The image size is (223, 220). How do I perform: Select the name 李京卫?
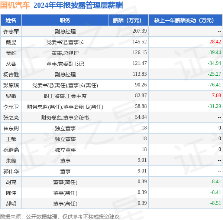click(11, 107)
